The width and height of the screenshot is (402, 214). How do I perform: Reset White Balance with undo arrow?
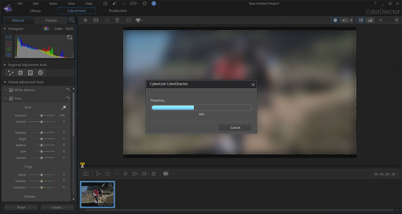(x=68, y=90)
